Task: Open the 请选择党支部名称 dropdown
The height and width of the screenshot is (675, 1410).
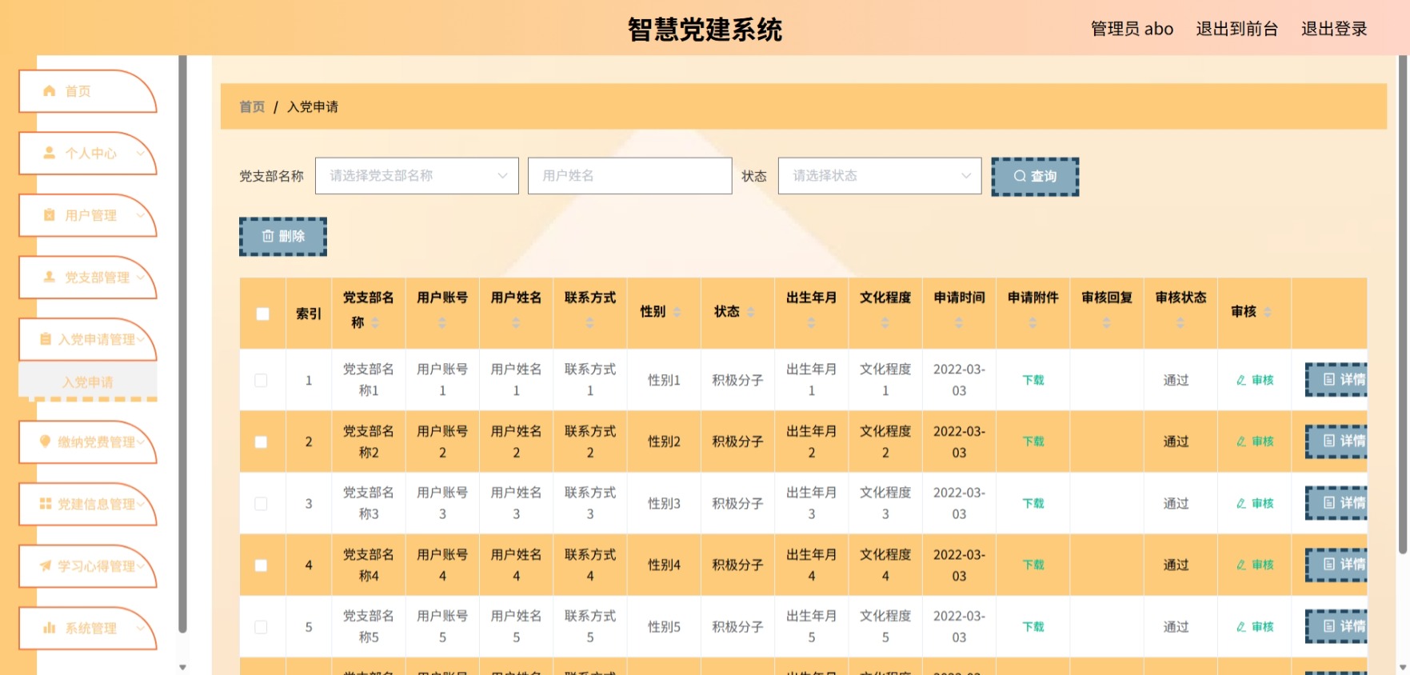Action: pyautogui.click(x=417, y=175)
